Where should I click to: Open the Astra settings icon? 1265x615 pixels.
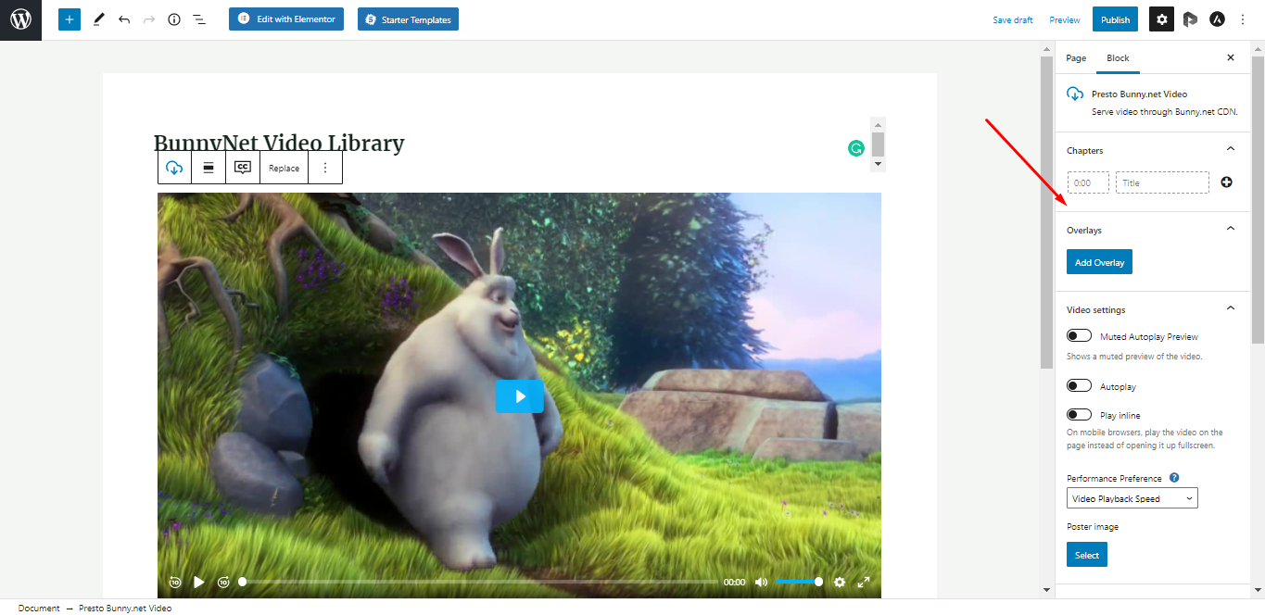click(1217, 19)
